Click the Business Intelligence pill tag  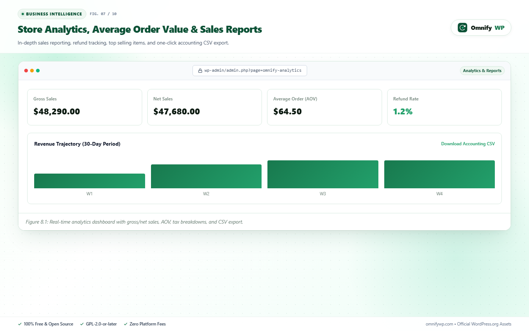(52, 14)
